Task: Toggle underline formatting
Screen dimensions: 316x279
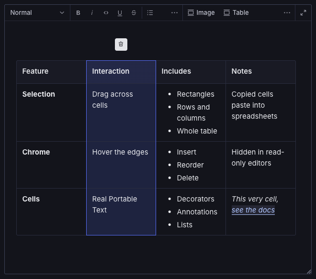Action: tap(120, 13)
